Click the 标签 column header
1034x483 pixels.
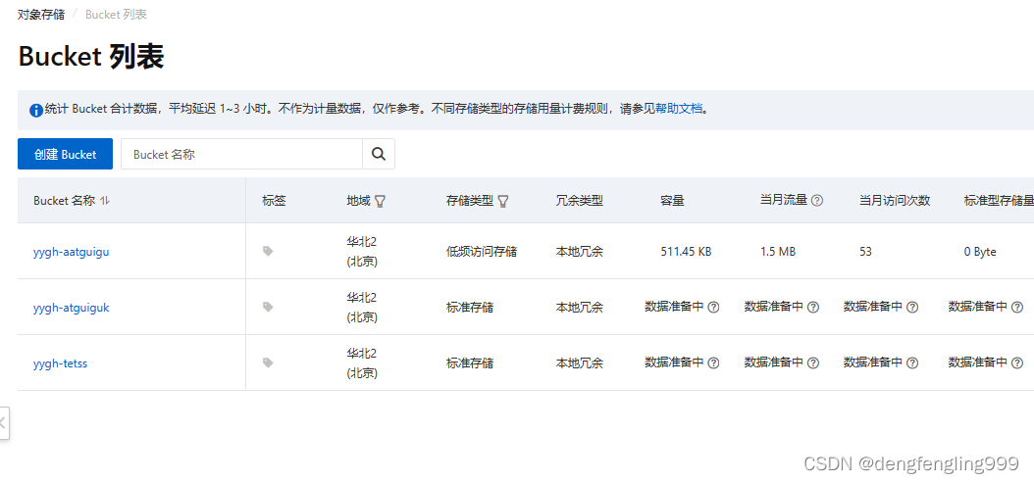[x=275, y=201]
